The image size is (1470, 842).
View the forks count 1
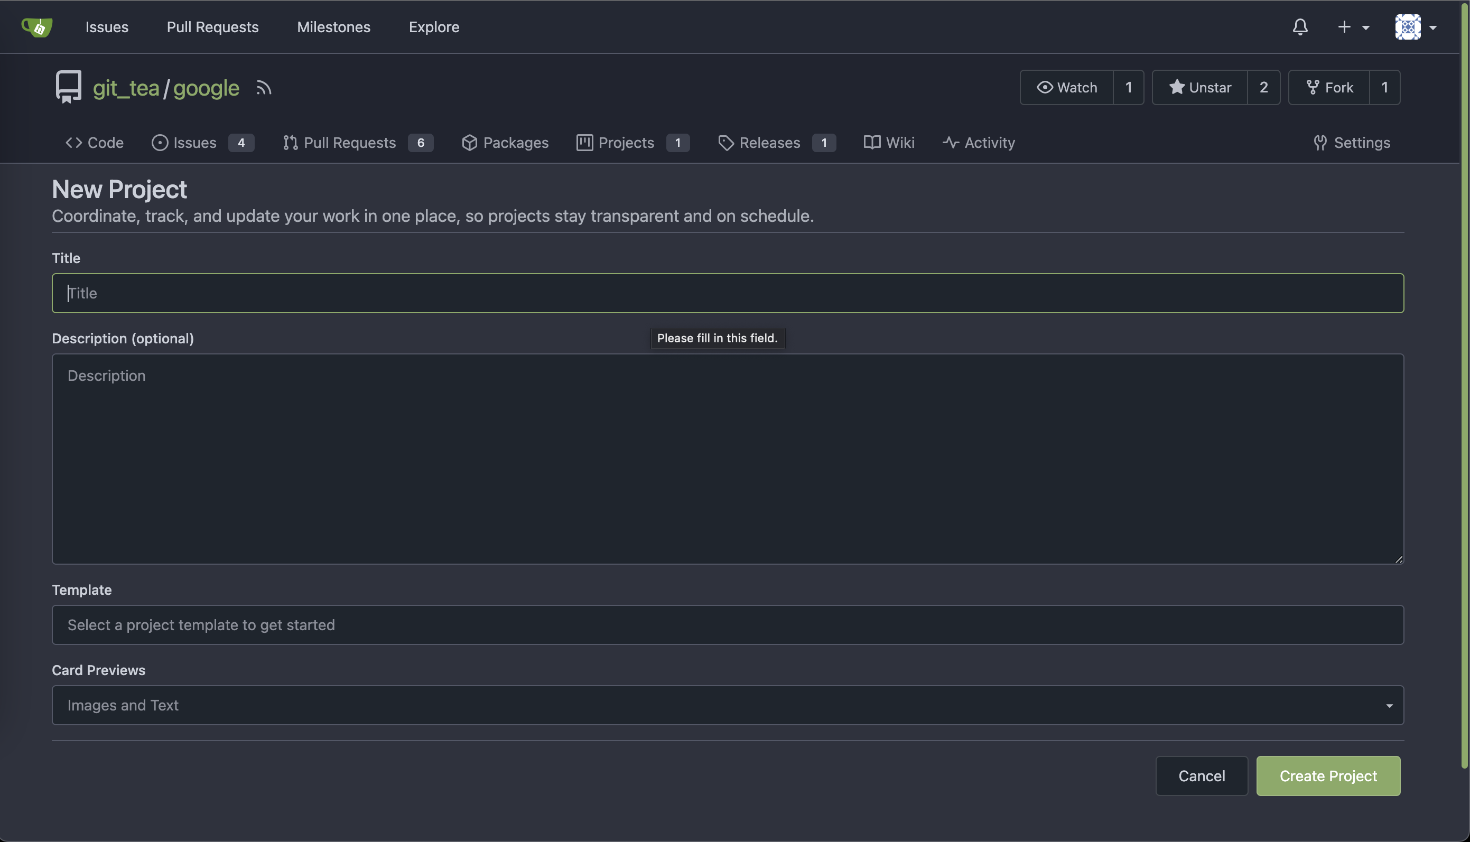coord(1384,87)
